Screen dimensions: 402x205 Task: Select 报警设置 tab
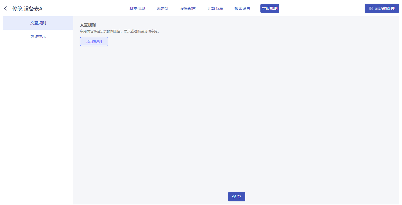click(x=242, y=8)
